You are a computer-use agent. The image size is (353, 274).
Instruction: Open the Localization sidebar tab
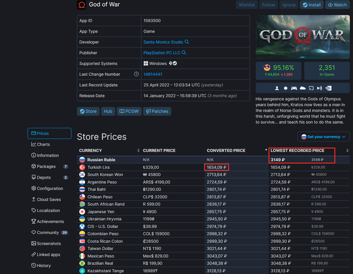click(x=49, y=211)
